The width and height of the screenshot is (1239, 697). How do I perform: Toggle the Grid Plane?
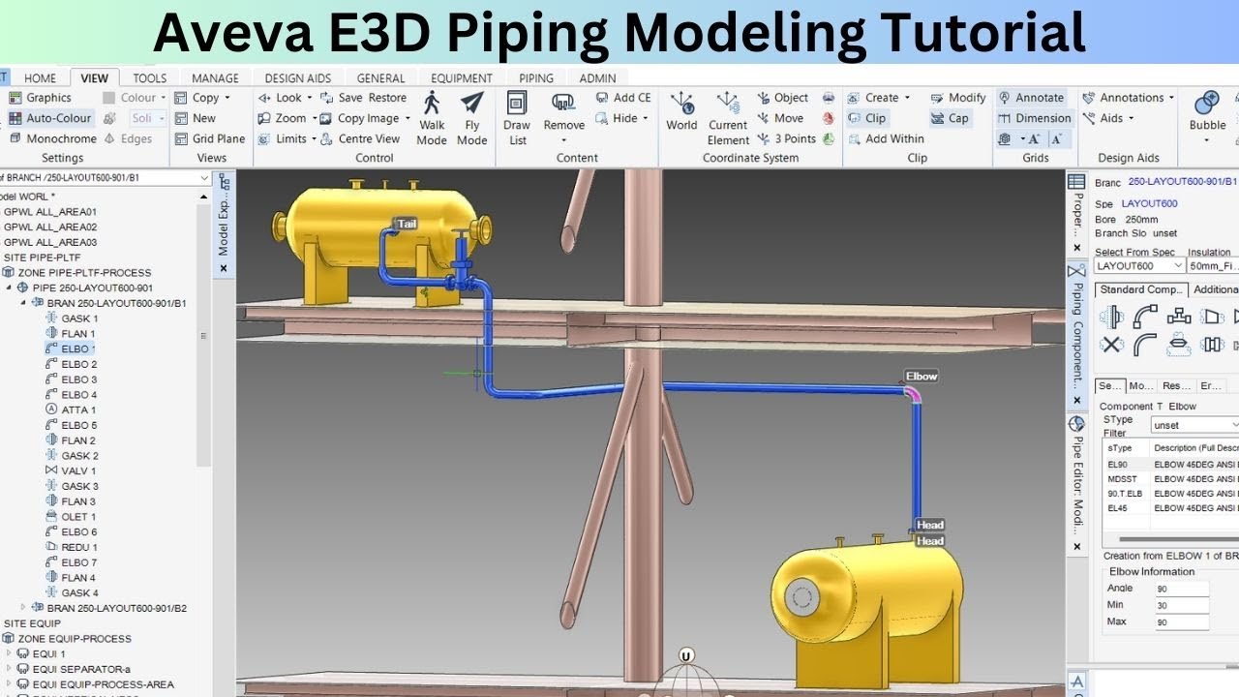click(x=208, y=138)
